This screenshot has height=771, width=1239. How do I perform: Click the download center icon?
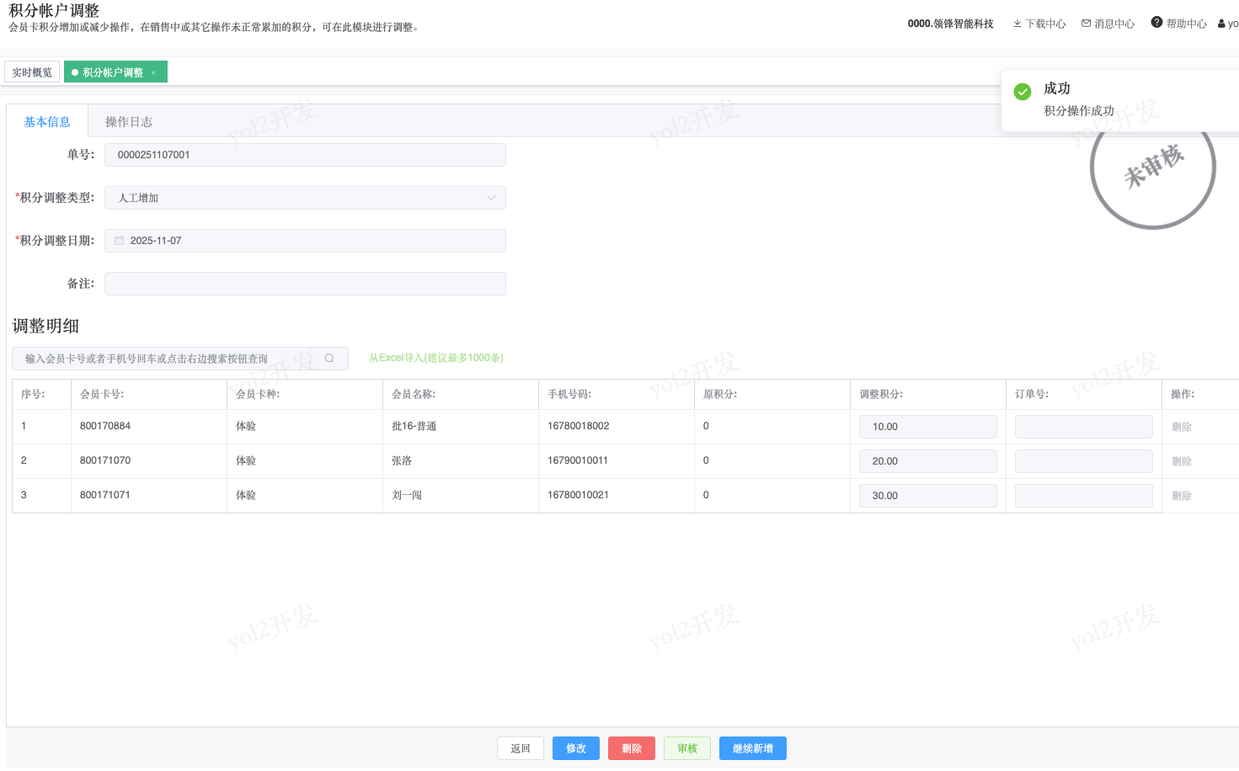pos(1017,24)
